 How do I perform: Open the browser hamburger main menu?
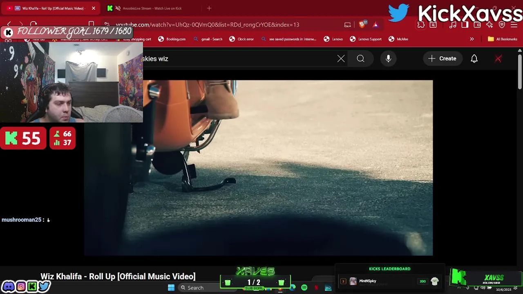click(x=514, y=24)
